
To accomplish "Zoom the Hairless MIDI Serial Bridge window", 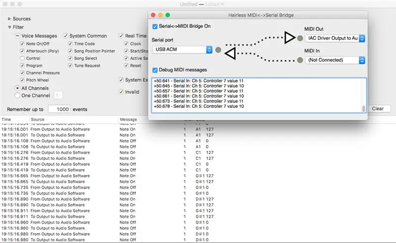I will 168,15.
